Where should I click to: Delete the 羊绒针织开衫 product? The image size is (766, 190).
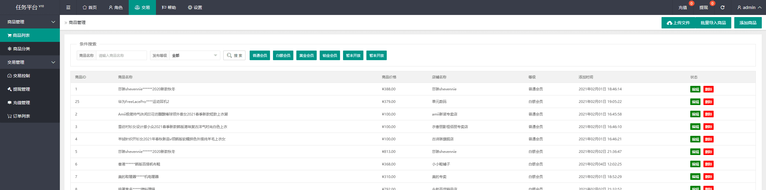pos(709,139)
